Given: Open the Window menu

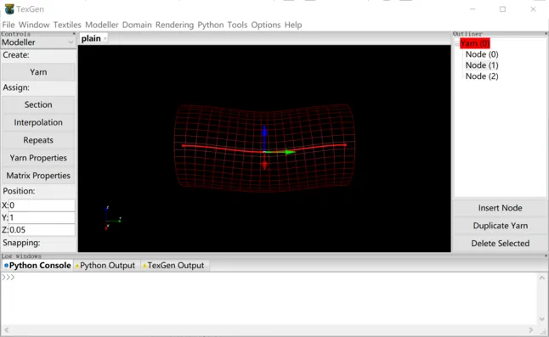Looking at the screenshot, I should [x=34, y=25].
